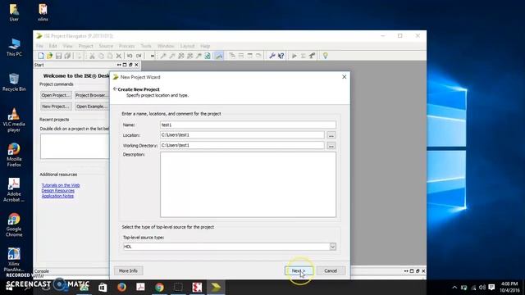Expand the Top-level source type dropdown
Viewport: 525px width, 295px height.
(x=332, y=247)
